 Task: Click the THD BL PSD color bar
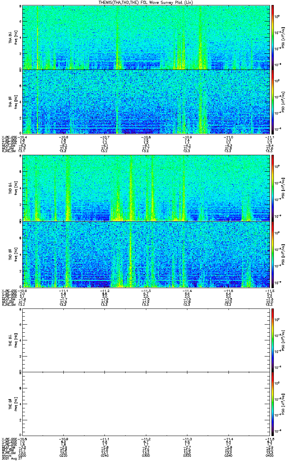pos(273,188)
